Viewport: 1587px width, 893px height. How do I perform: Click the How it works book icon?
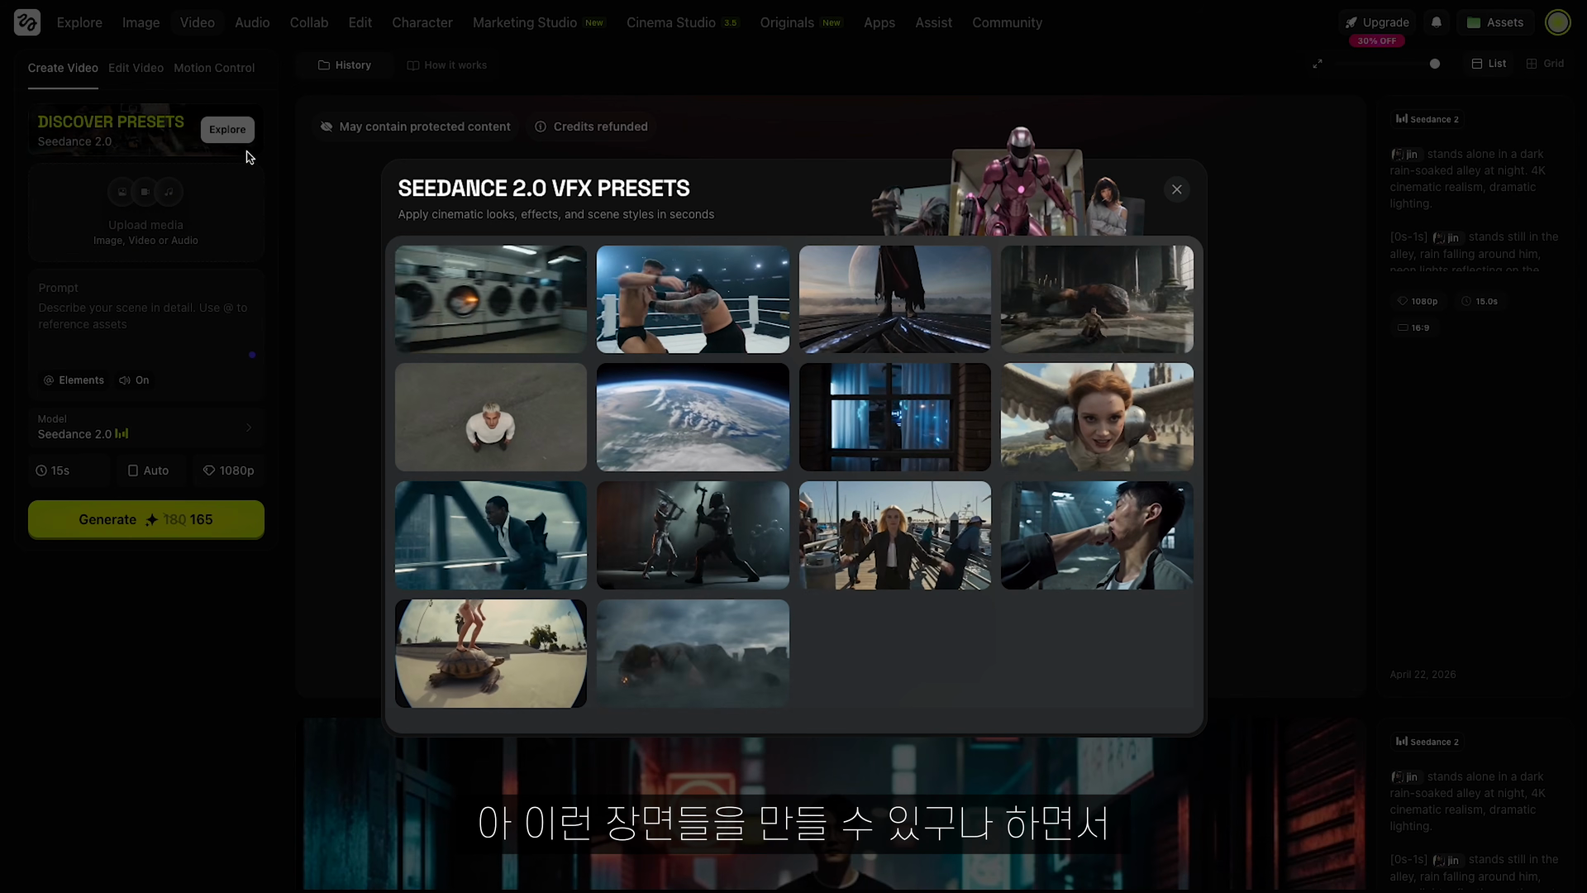413,65
